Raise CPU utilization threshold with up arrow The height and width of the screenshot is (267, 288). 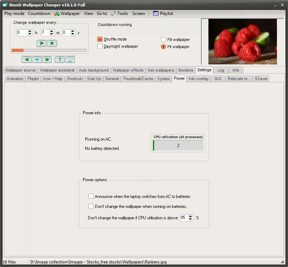191,216
